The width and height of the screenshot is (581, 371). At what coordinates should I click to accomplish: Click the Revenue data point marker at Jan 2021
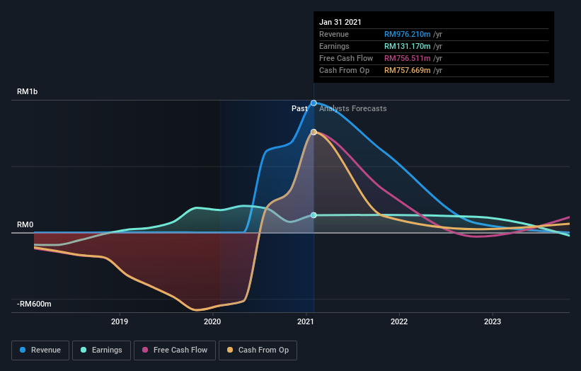pos(313,103)
